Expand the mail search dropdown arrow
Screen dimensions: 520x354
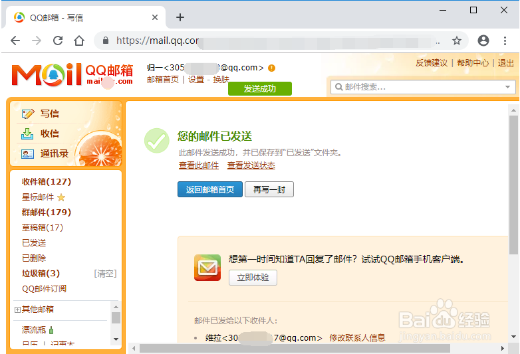click(x=507, y=87)
